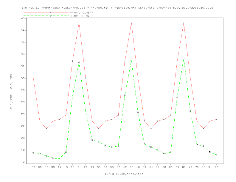Image resolution: width=236 pixels, height=182 pixels.
Task: Click x-axis tick label 42
Action: click(x=125, y=167)
